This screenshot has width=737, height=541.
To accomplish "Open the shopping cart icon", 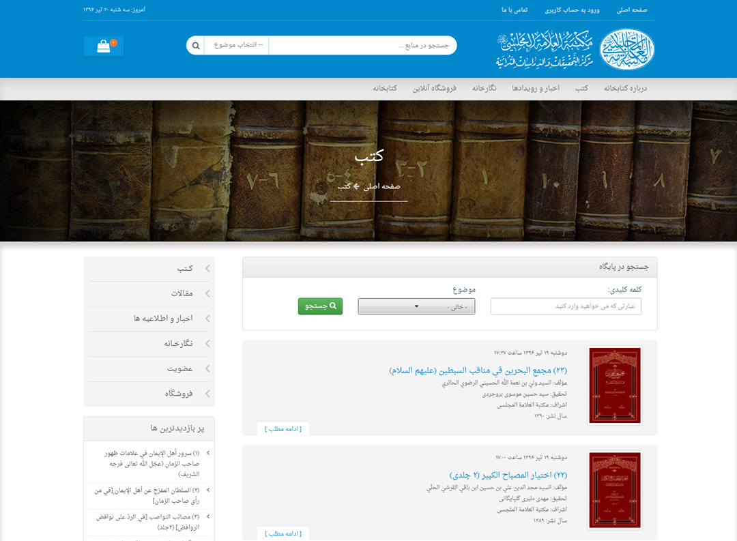I will point(104,46).
